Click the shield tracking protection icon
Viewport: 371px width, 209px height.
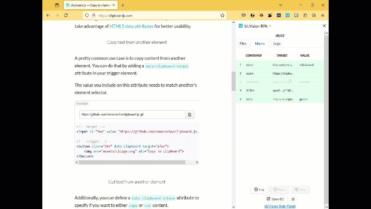pos(87,15)
